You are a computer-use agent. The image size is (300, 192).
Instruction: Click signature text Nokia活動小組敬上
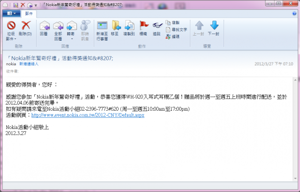click(27, 127)
